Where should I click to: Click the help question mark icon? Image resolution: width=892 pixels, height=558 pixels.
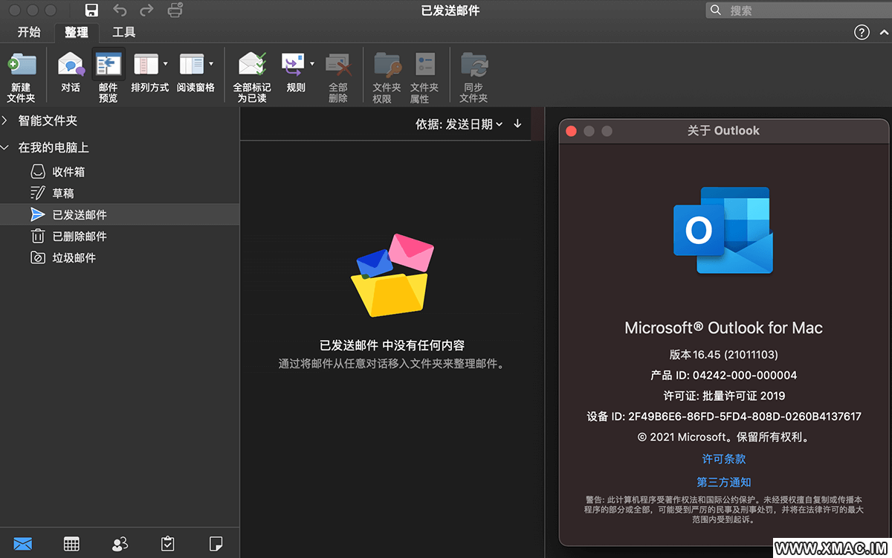click(862, 32)
